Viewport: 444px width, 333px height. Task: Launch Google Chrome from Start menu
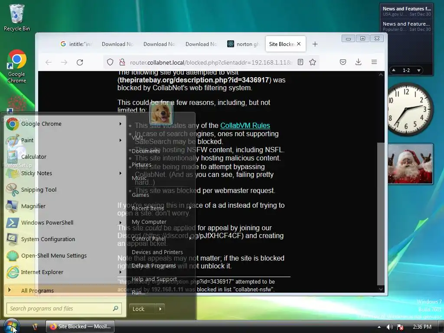(65, 124)
